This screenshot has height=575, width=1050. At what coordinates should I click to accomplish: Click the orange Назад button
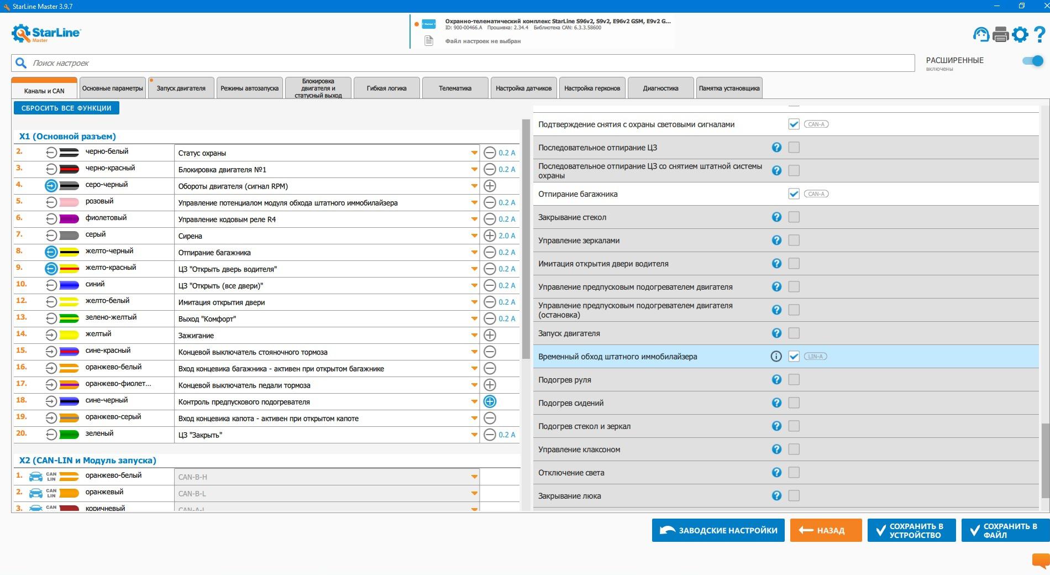pos(826,530)
